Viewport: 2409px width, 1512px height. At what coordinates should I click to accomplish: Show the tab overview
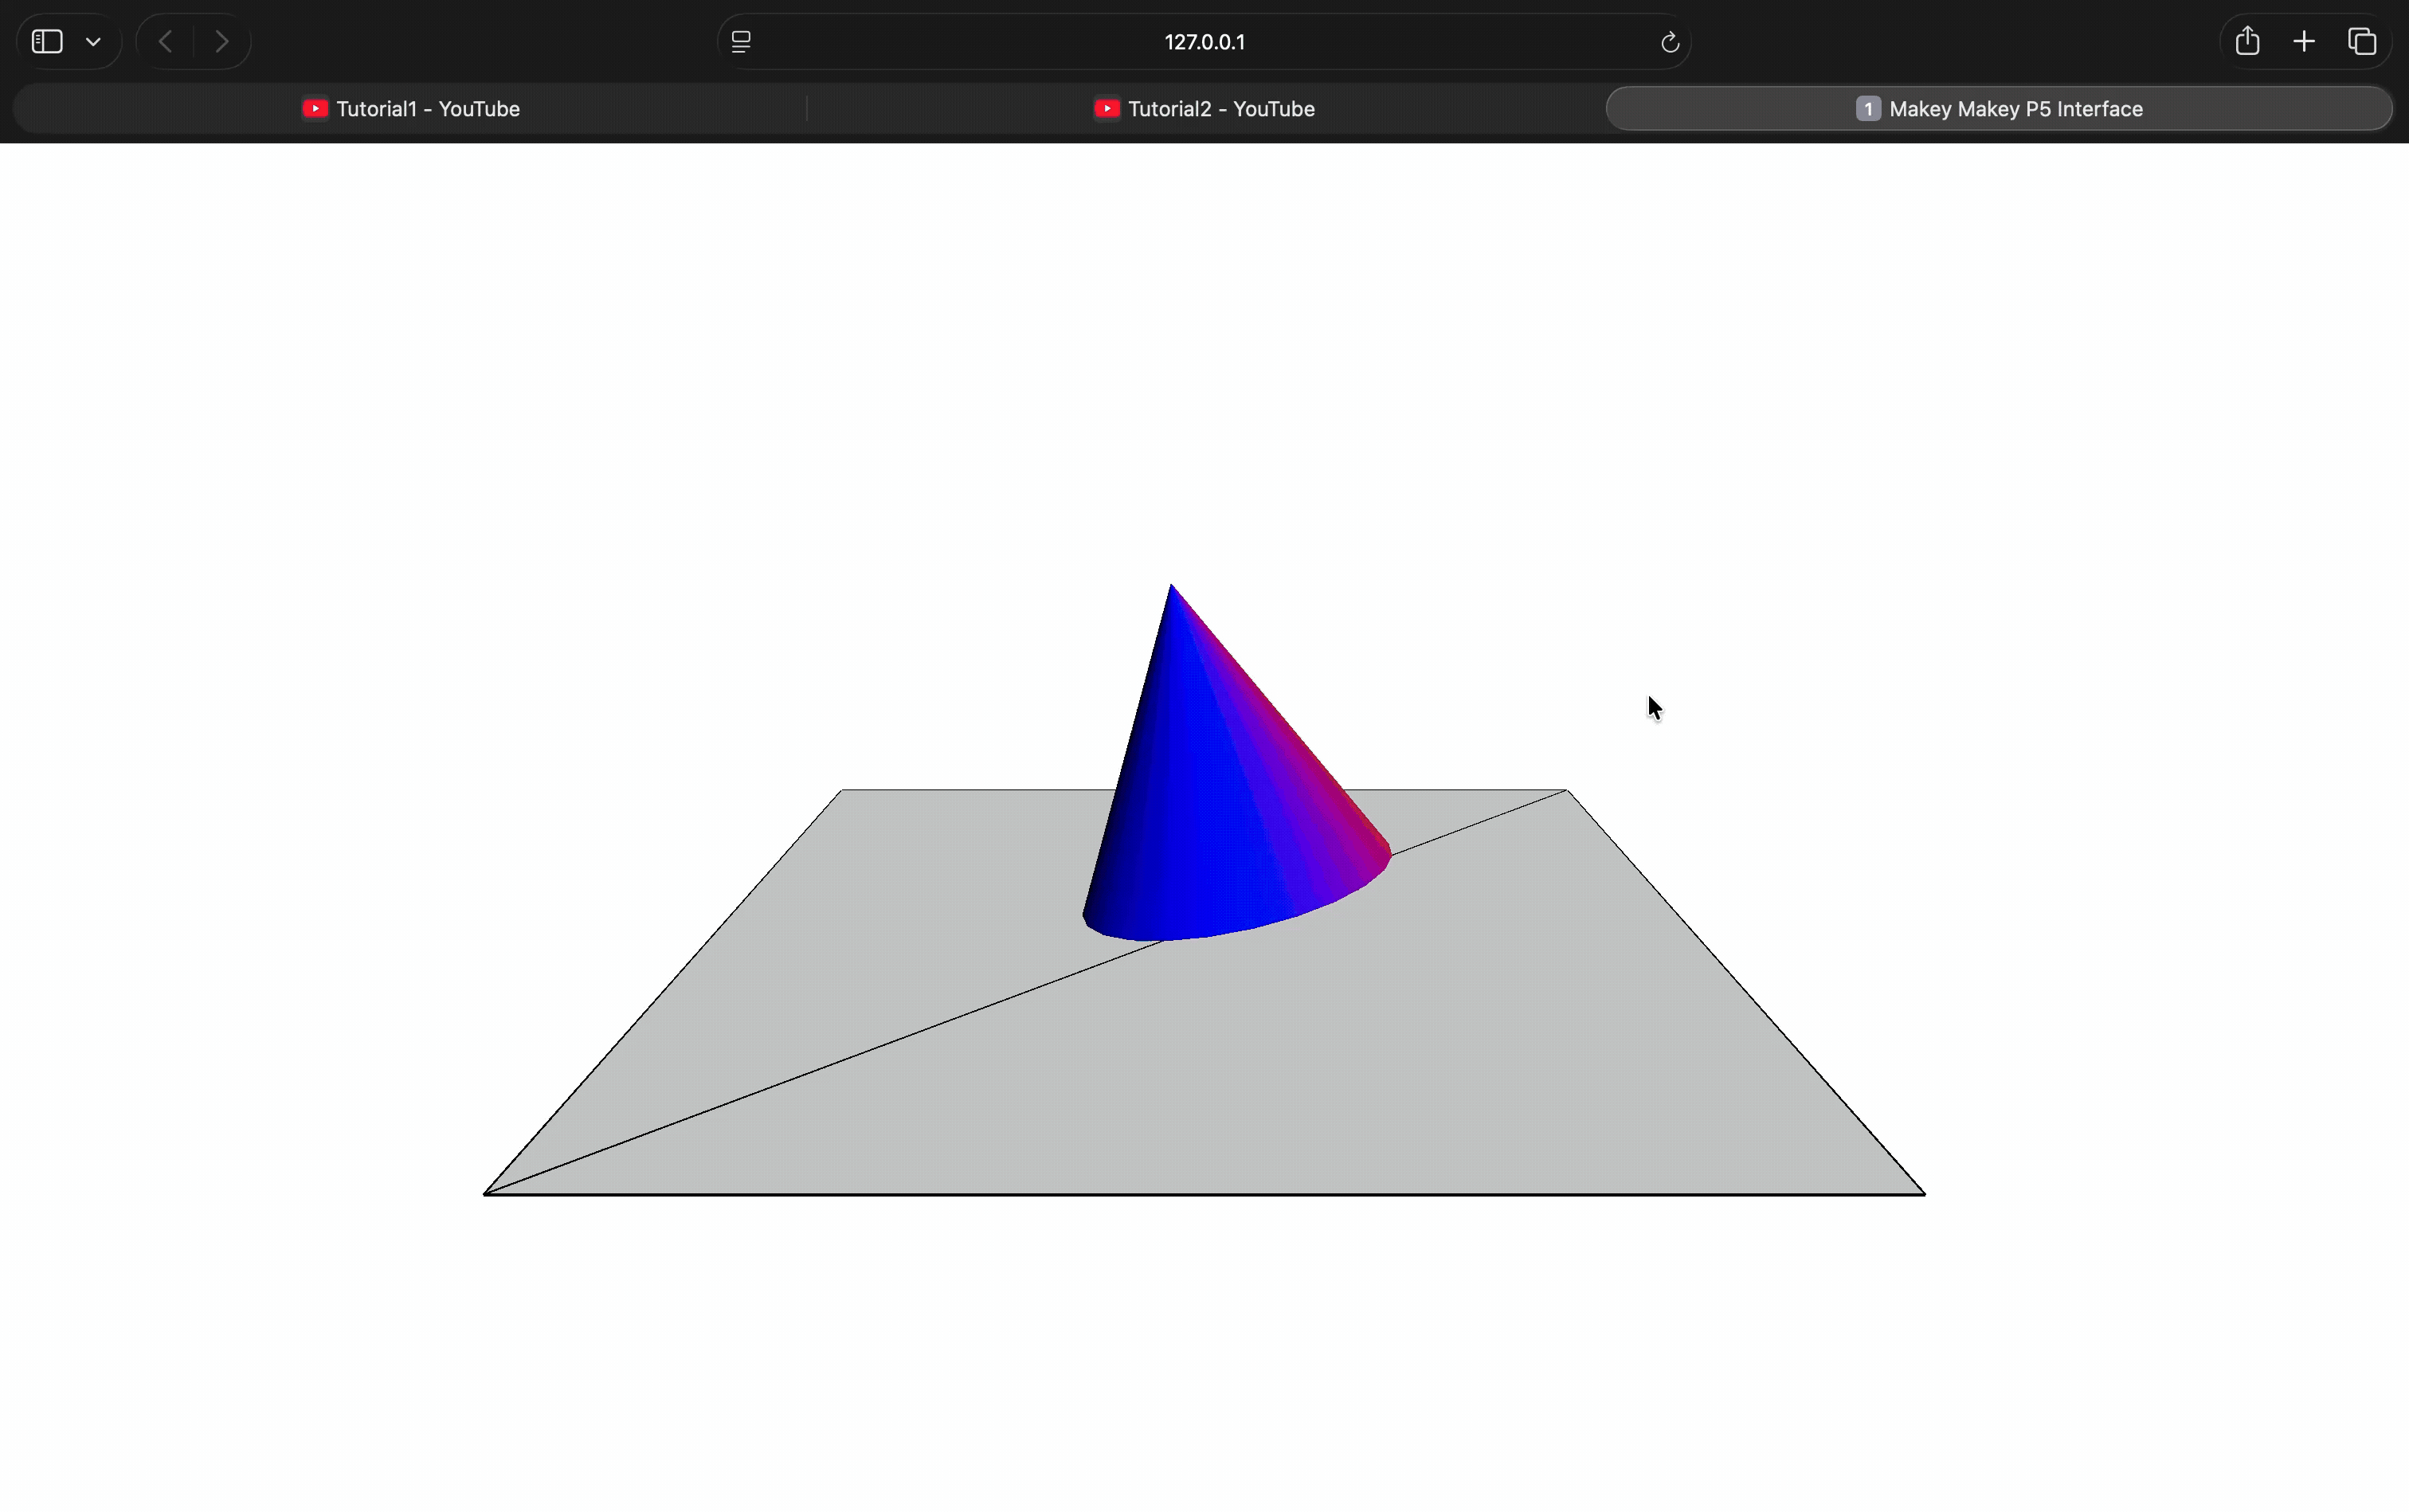2362,41
